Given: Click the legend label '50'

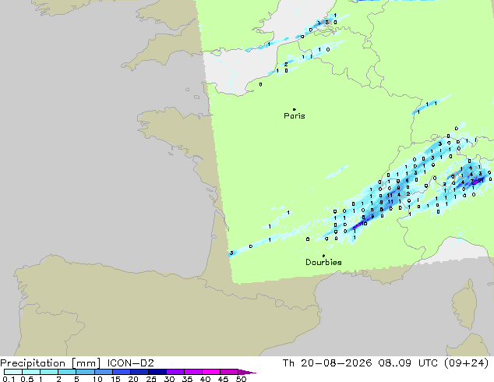Looking at the screenshot, I should point(241,379).
